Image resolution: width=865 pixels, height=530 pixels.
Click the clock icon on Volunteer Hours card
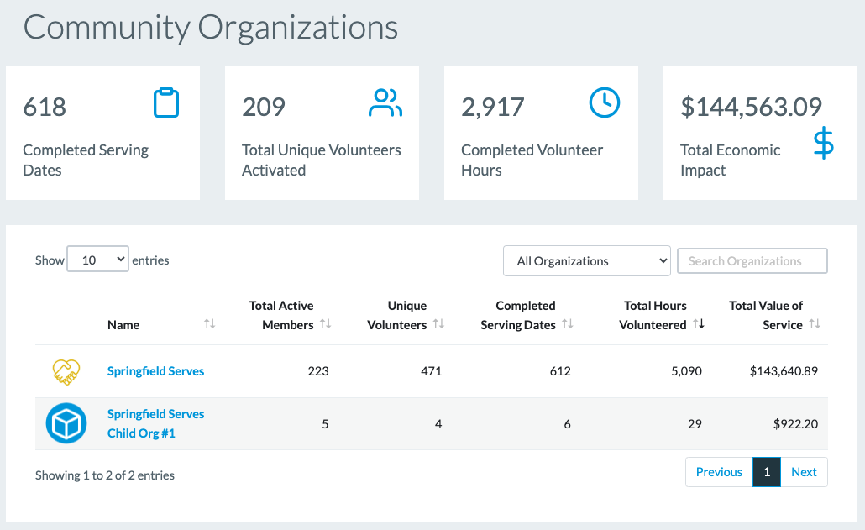pyautogui.click(x=605, y=102)
